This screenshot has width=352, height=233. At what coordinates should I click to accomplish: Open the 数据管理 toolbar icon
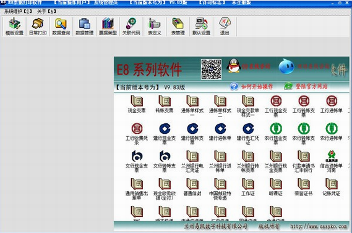85,27
